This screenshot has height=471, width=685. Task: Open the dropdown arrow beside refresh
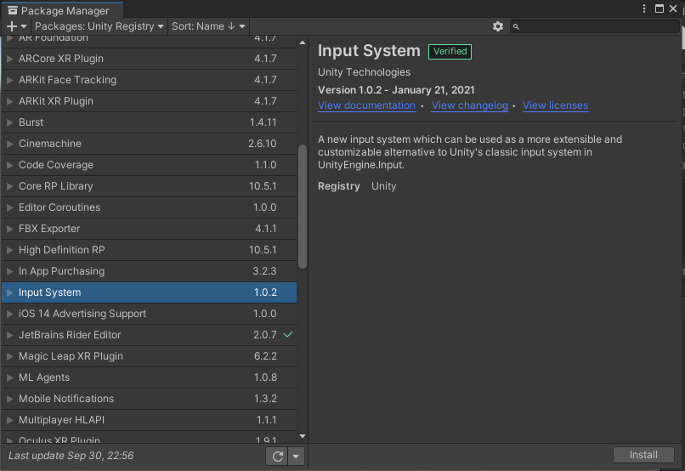pyautogui.click(x=296, y=457)
